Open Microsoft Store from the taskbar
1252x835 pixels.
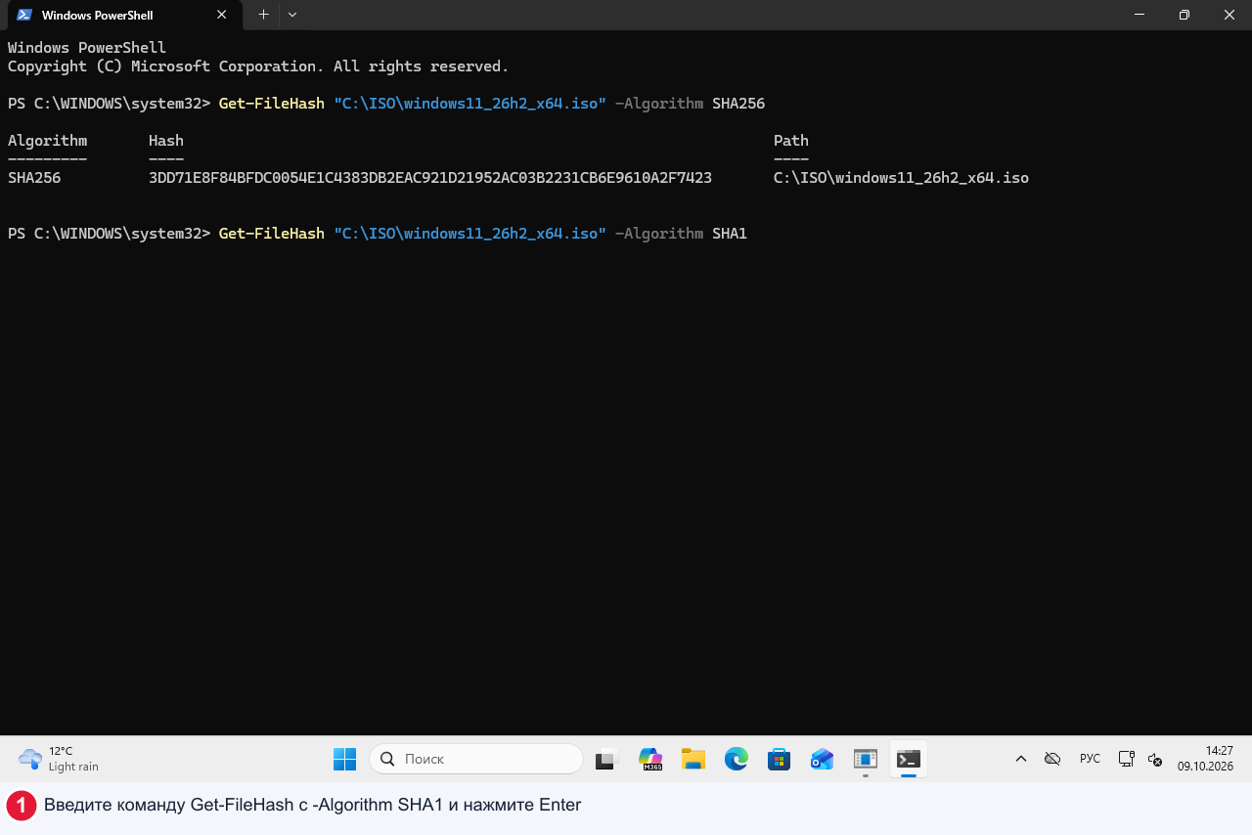pyautogui.click(x=780, y=759)
